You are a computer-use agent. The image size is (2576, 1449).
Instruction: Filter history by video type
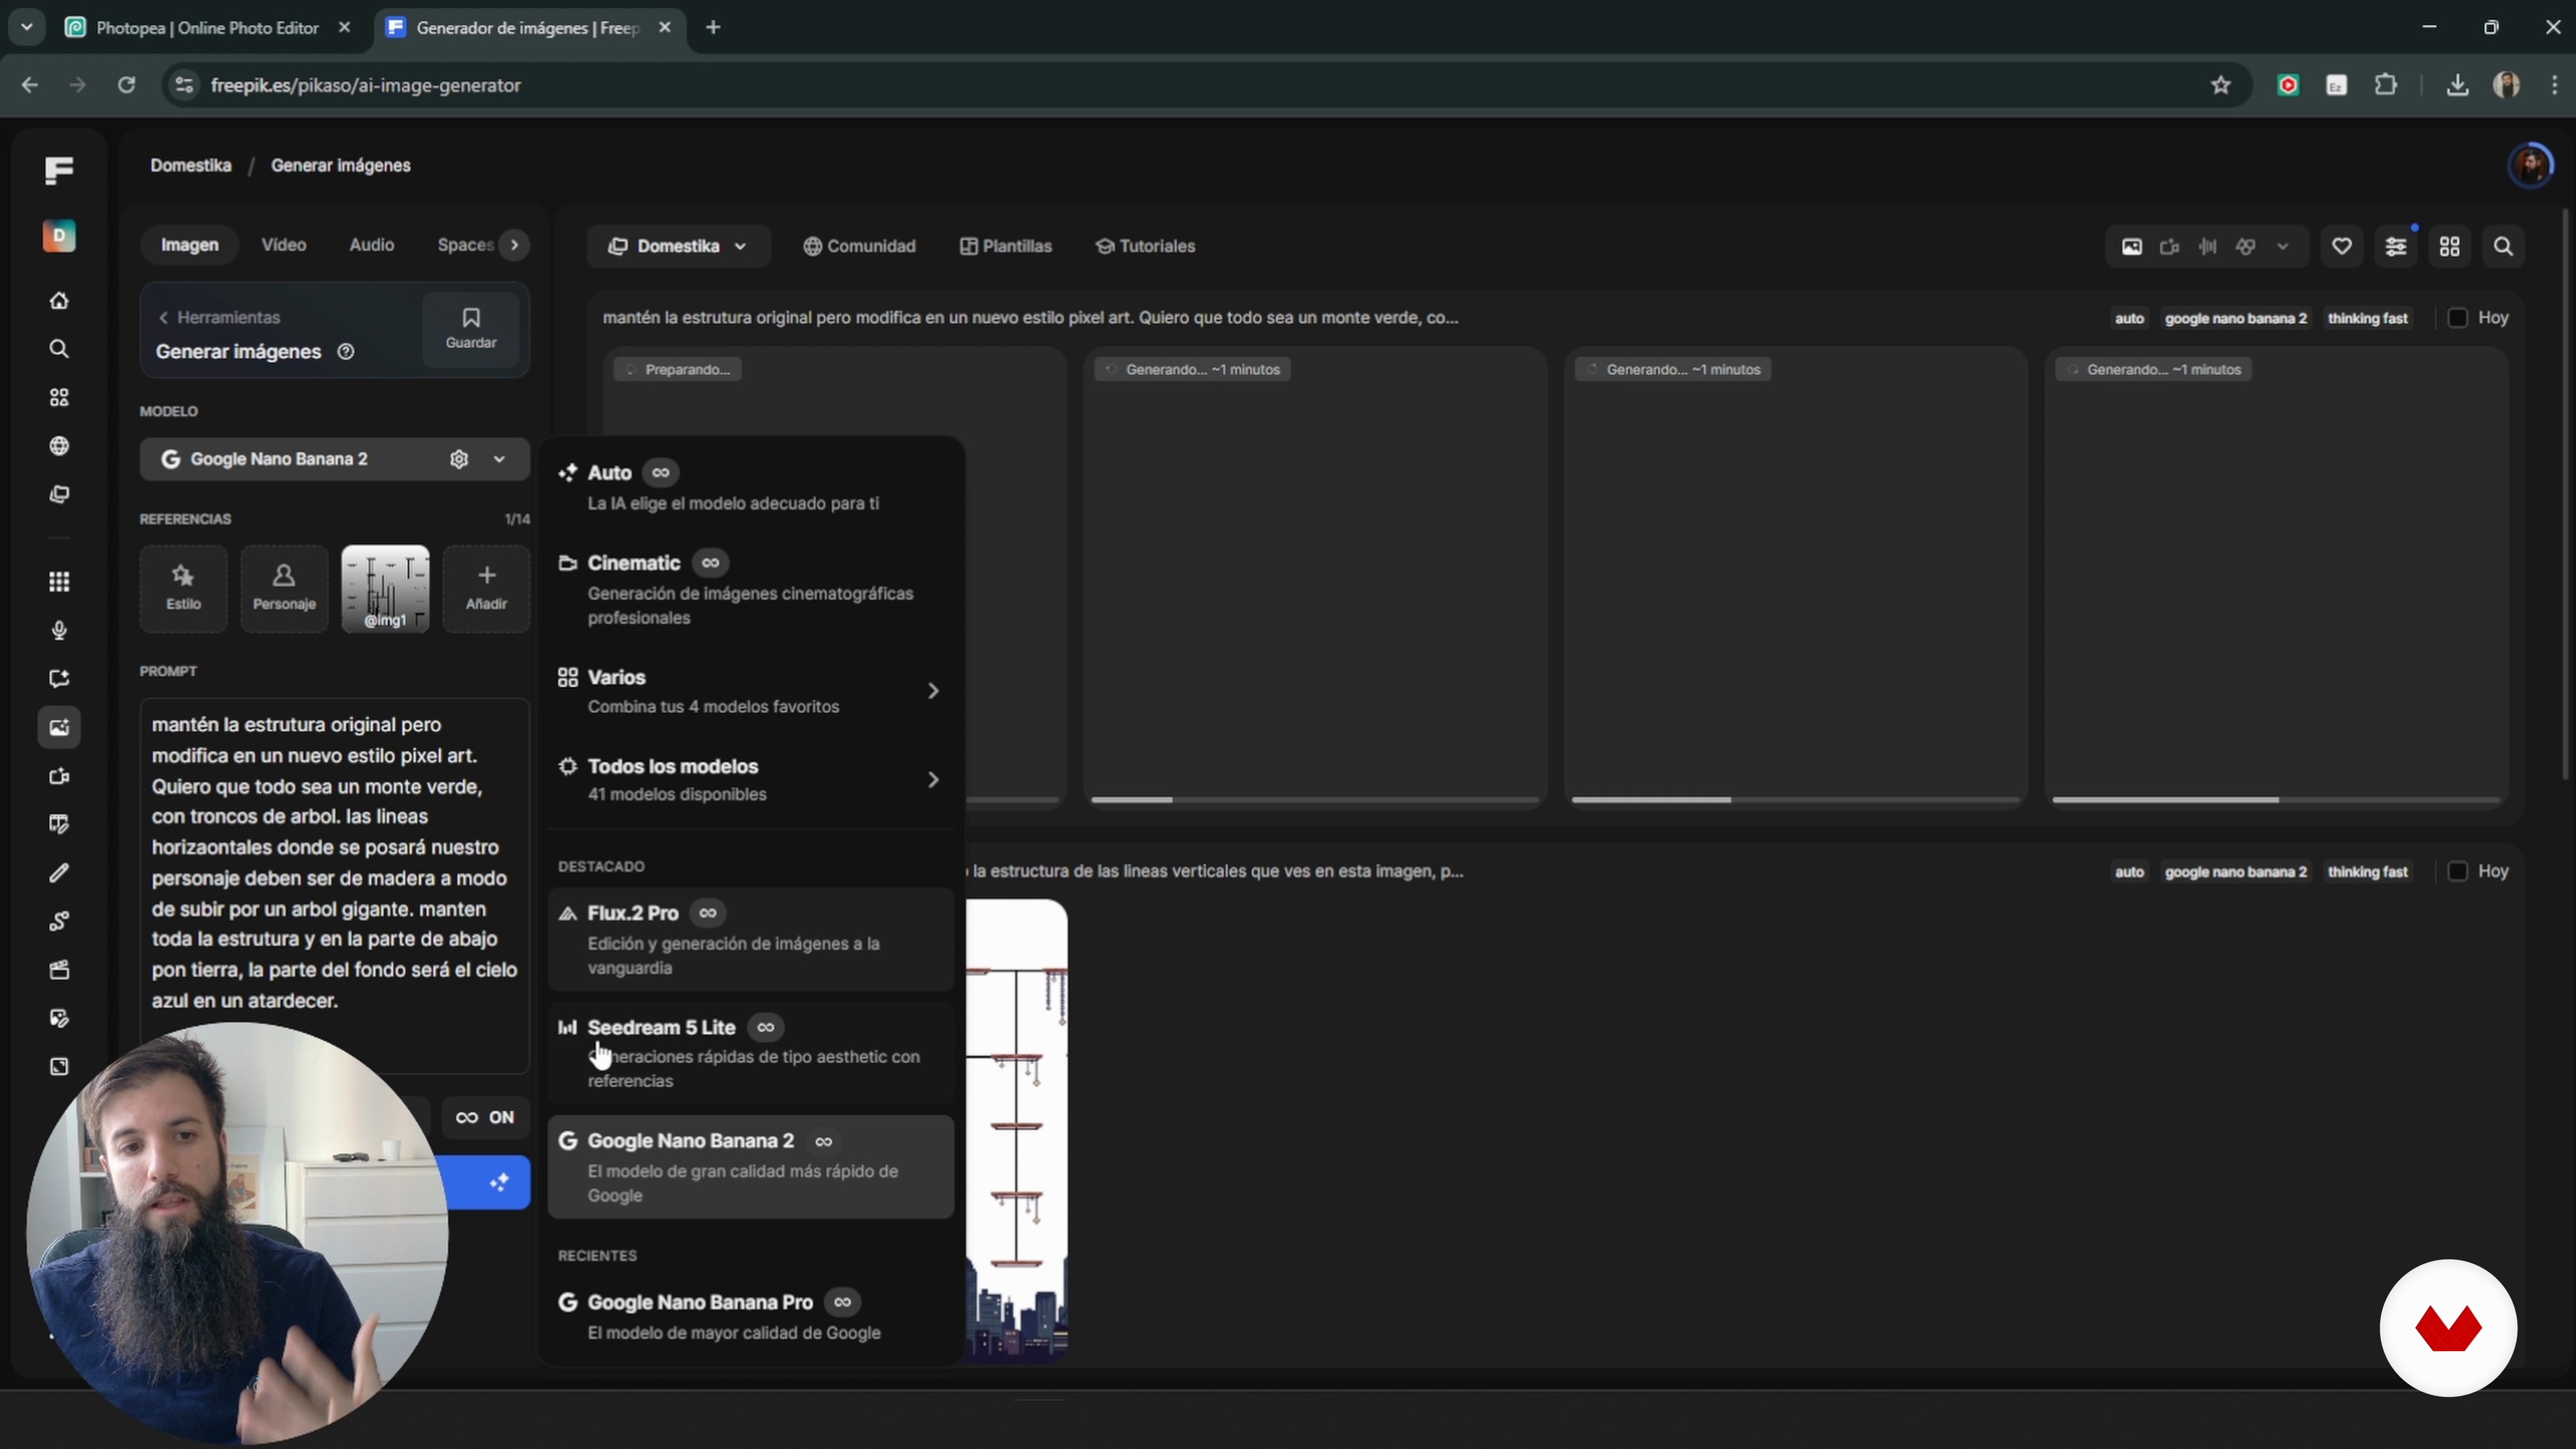point(2169,247)
